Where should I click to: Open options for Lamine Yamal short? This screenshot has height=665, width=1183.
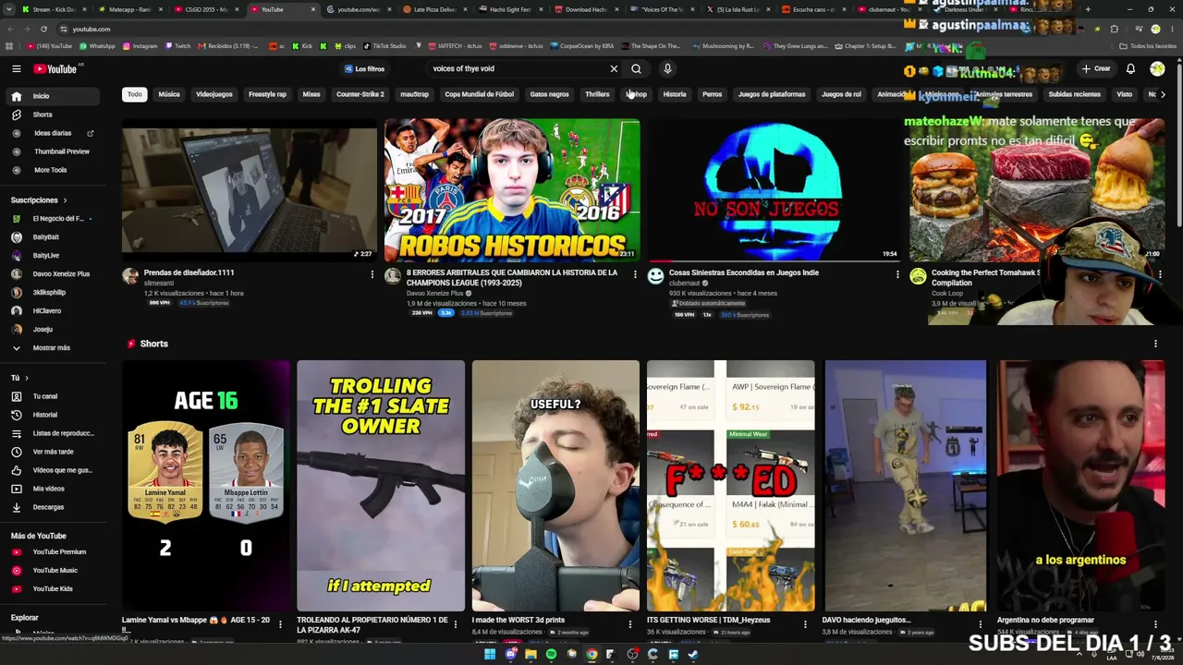pyautogui.click(x=281, y=624)
